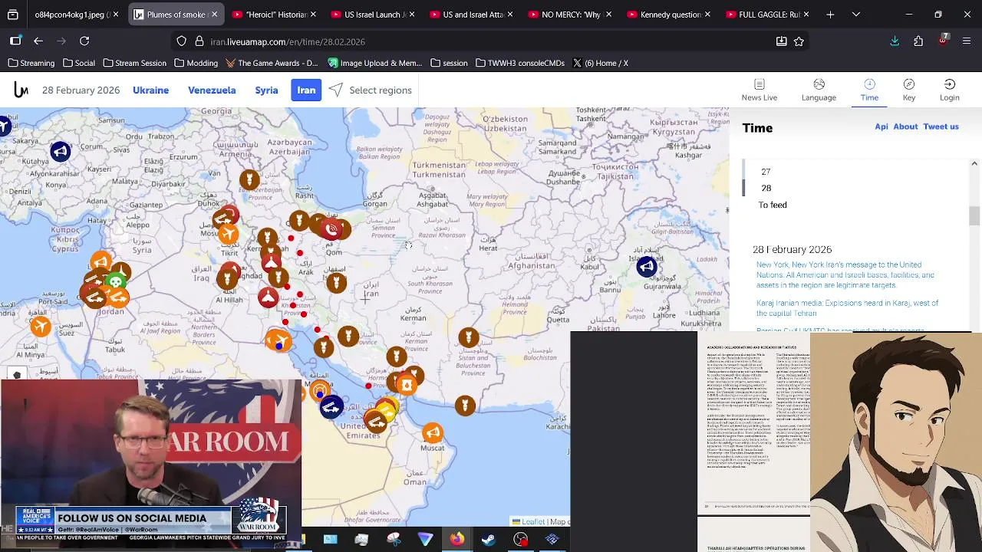Go back with the browser back arrow
The width and height of the screenshot is (982, 552).
(x=38, y=41)
